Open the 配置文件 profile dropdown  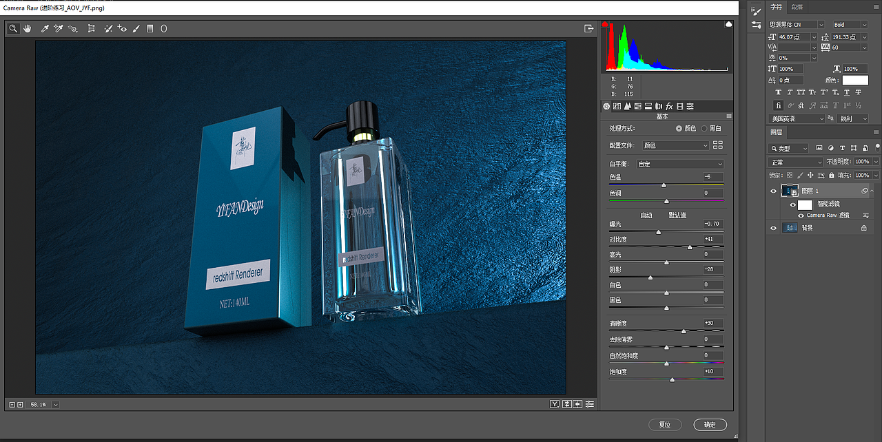(x=675, y=145)
